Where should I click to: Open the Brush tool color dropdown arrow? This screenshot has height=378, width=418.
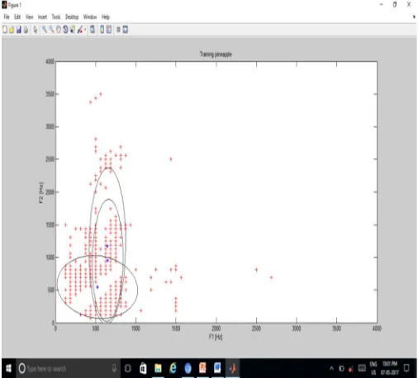point(85,30)
